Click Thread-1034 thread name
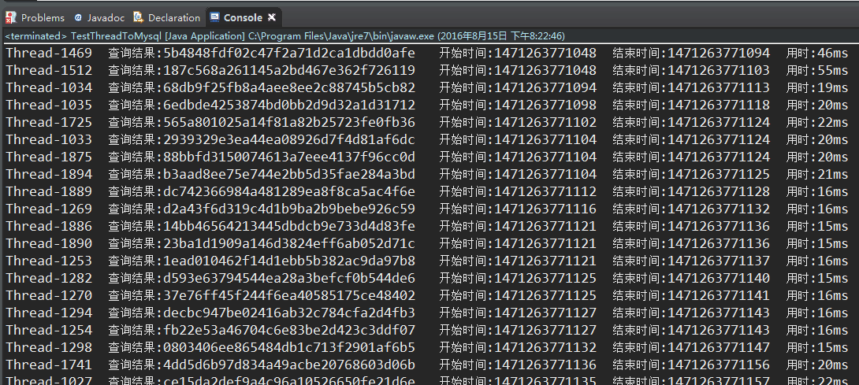The image size is (859, 385). click(49, 87)
